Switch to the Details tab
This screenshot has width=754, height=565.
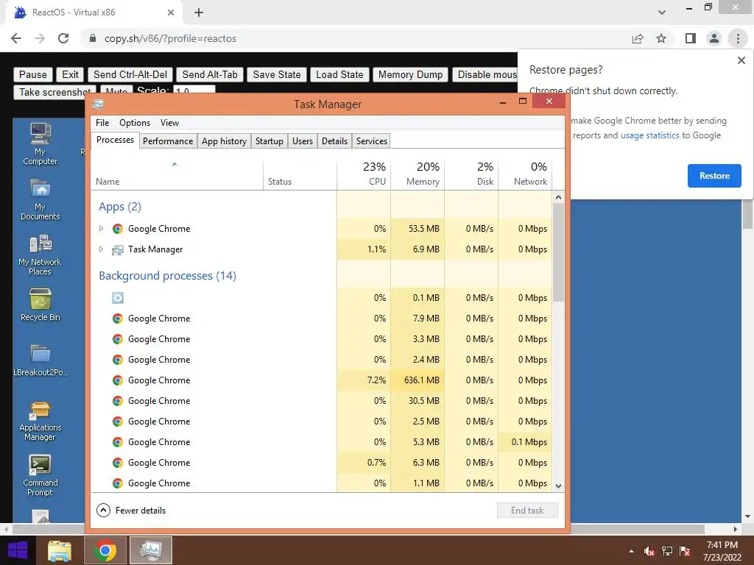(335, 141)
